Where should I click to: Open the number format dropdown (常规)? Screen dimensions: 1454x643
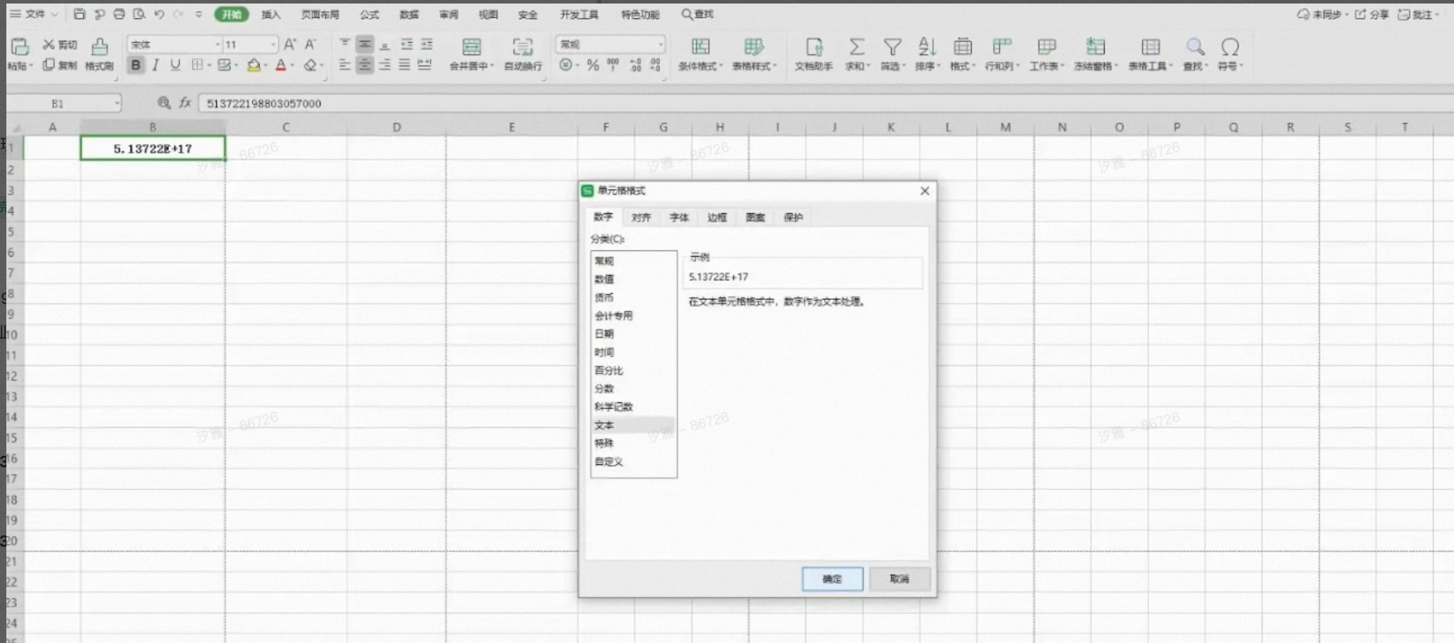660,44
